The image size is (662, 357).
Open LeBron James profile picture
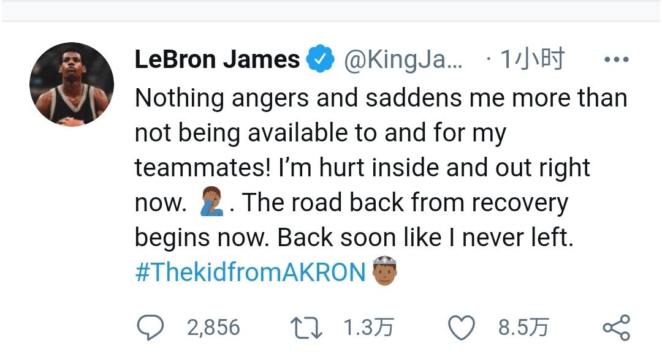(x=72, y=85)
